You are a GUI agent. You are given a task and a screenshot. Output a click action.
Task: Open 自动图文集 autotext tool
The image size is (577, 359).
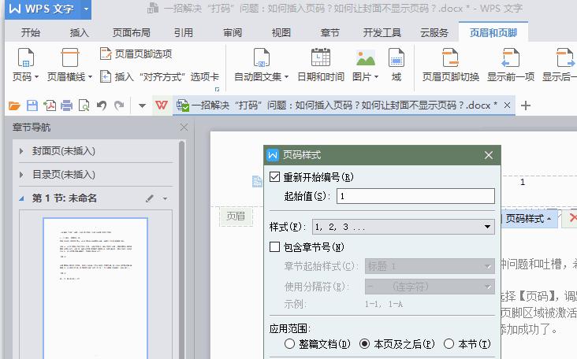click(261, 65)
